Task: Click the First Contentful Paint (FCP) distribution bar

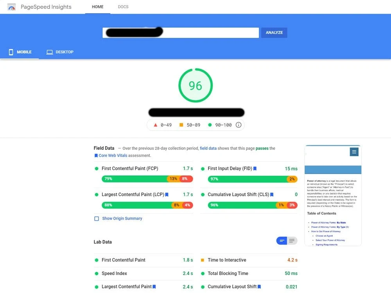Action: pyautogui.click(x=147, y=179)
